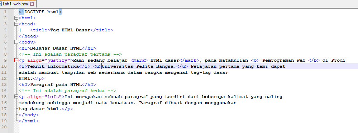Viewport: 358px width, 133px height.
Task: Click the closing </head> tag
Action: point(29,36)
